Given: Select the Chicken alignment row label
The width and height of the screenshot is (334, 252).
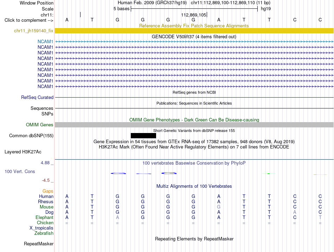Looking at the screenshot, I should tap(45, 223).
